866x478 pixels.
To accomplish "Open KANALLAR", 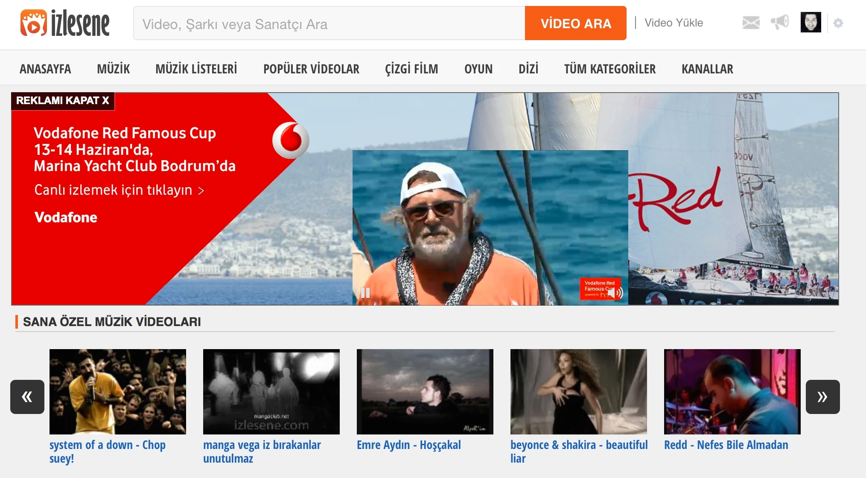I will click(x=707, y=69).
